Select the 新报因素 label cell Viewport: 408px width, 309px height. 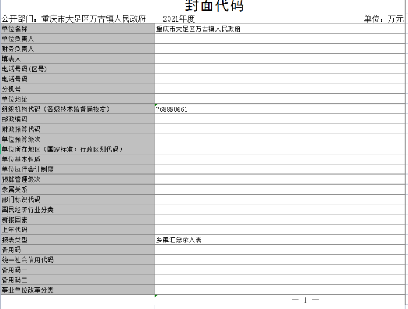[78, 220]
